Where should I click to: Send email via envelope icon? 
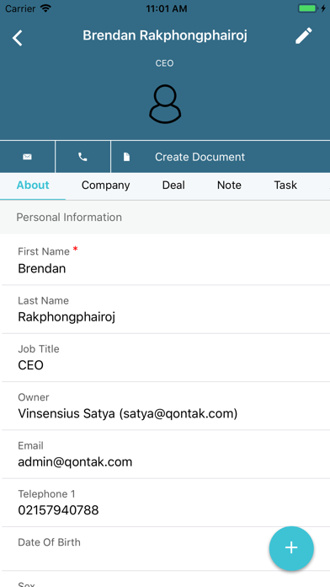[27, 157]
